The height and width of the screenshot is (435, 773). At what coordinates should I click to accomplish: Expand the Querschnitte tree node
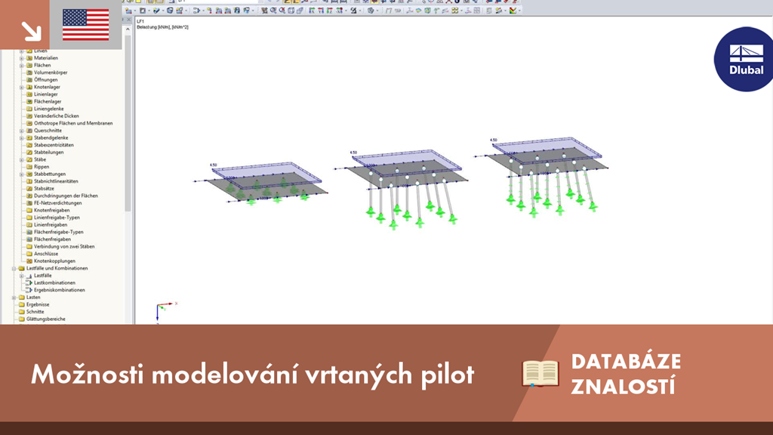coord(22,131)
